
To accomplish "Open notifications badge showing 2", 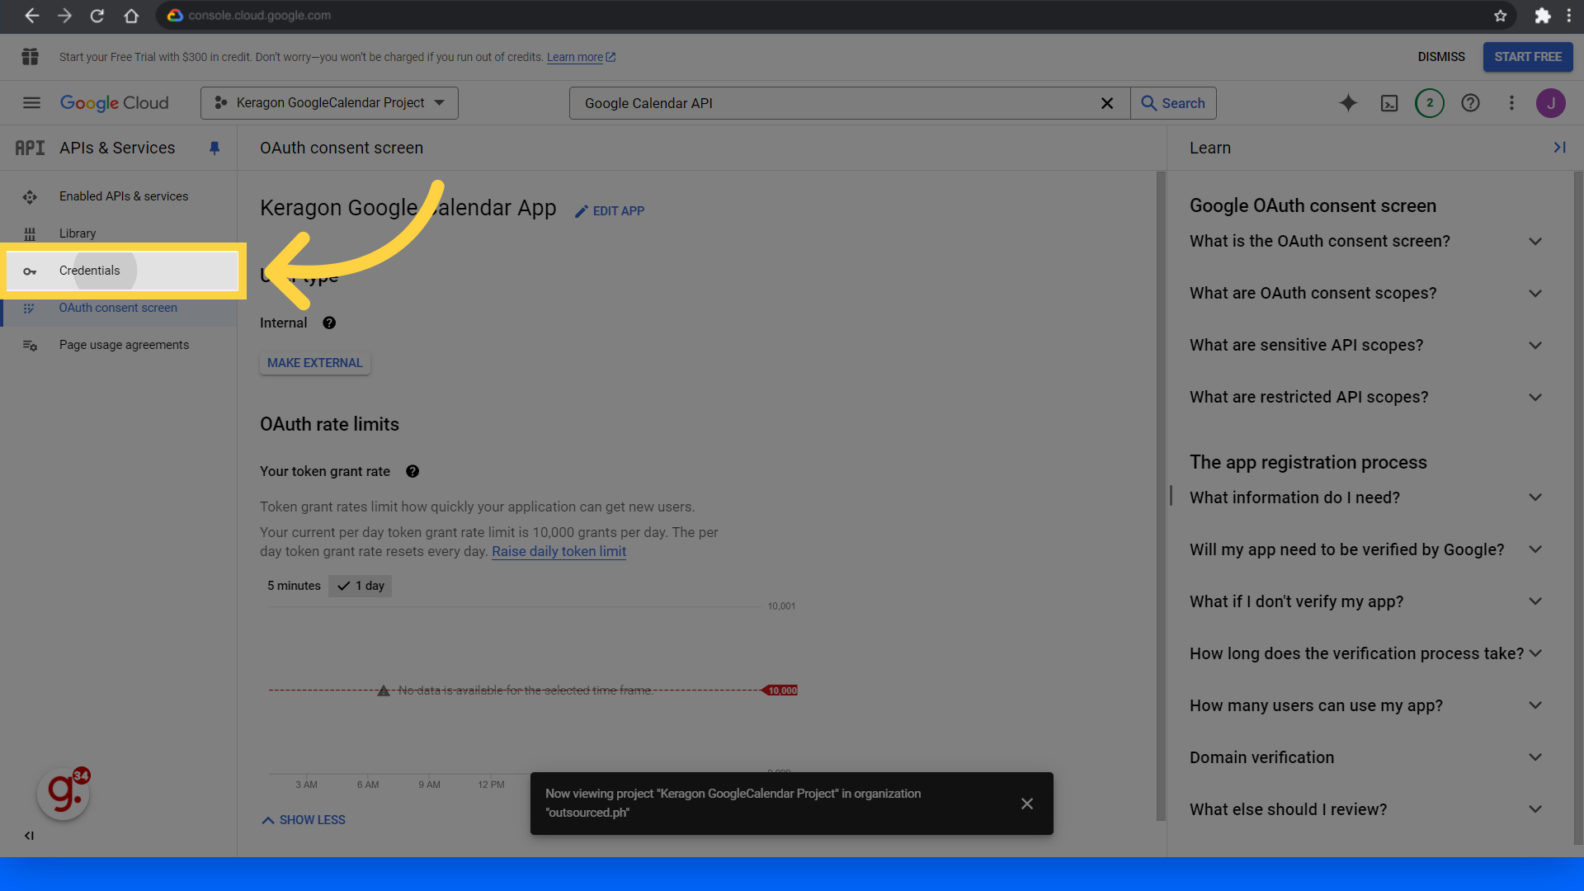I will (x=1430, y=103).
